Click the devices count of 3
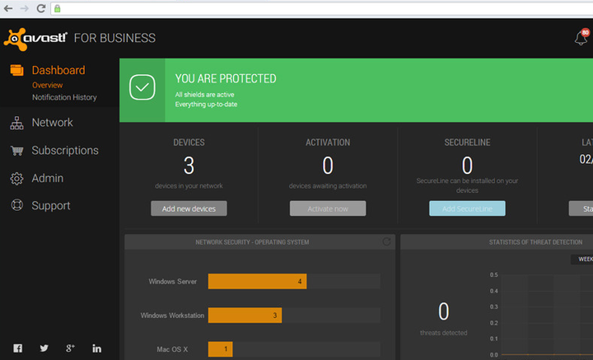This screenshot has width=593, height=360. click(189, 166)
